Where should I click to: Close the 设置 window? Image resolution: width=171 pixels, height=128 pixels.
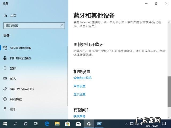166,3
